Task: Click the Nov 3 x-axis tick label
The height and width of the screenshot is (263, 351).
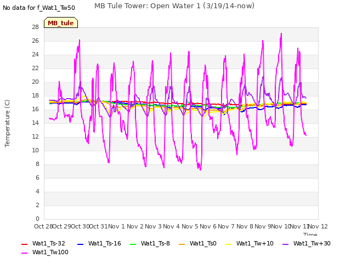Action: [153, 226]
